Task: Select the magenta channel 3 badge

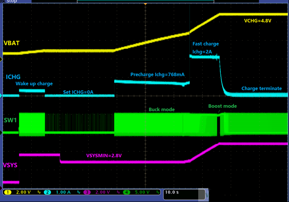Action: pos(87,192)
